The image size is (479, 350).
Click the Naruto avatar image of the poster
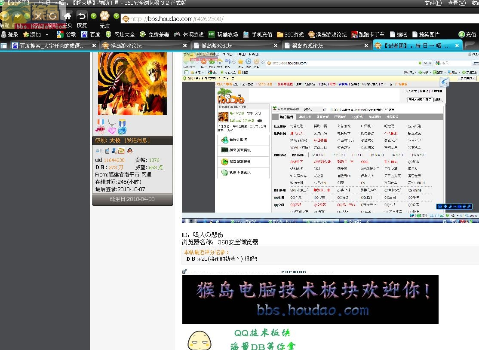click(x=132, y=83)
